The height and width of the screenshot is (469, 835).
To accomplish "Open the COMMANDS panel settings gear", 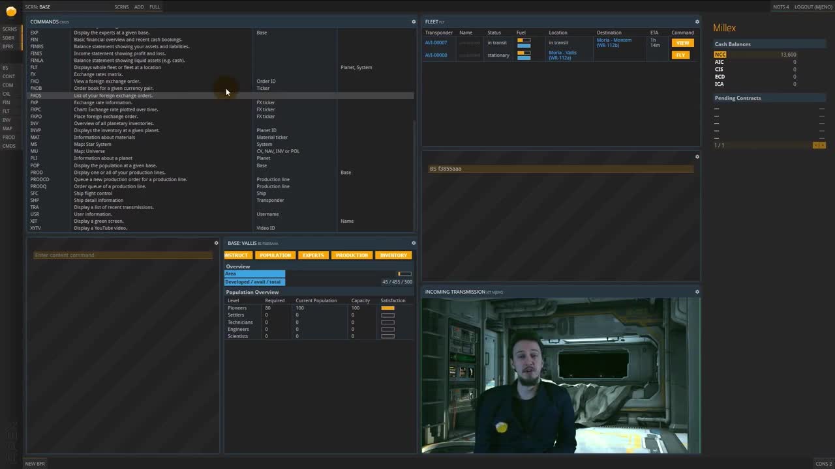I will [x=414, y=21].
